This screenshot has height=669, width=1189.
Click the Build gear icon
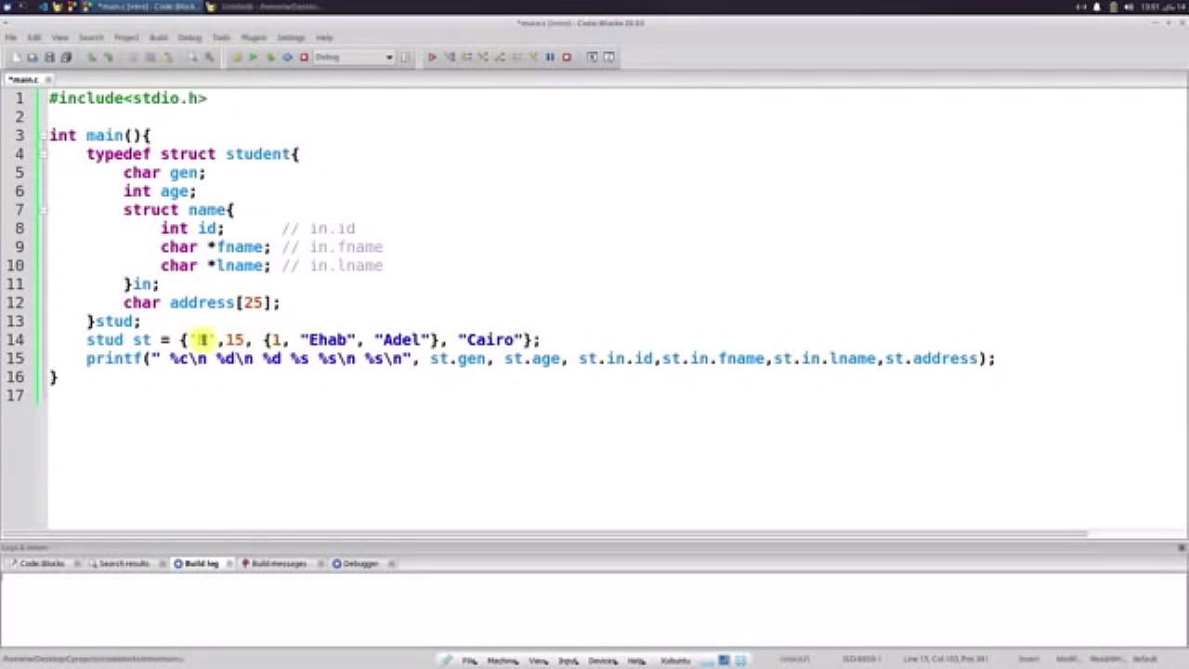click(237, 58)
